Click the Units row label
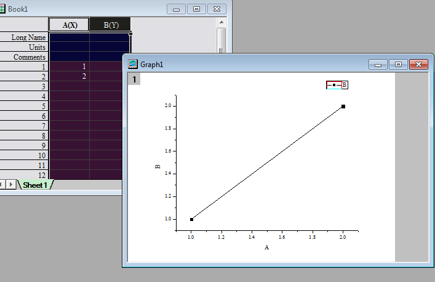Image resolution: width=435 pixels, height=282 pixels. (24, 47)
